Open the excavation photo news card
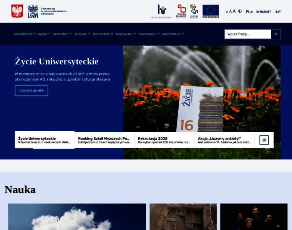292x230 pixels. click(x=183, y=217)
